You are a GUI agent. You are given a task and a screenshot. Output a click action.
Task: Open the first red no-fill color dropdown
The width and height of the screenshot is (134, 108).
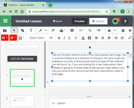(x=5, y=38)
